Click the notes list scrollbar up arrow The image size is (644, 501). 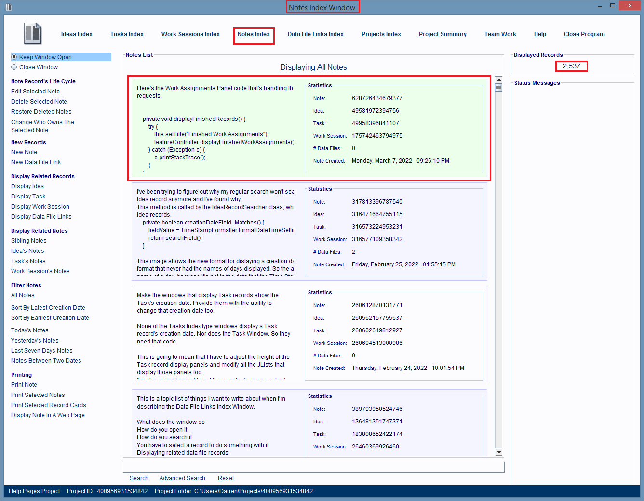(498, 80)
